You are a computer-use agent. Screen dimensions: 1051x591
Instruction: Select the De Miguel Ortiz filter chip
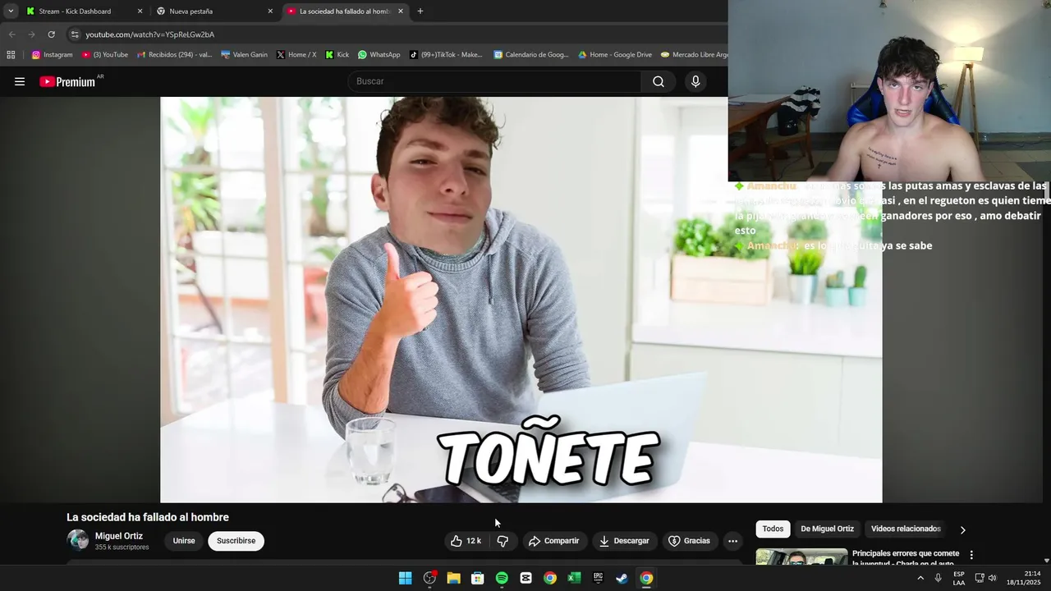(828, 529)
